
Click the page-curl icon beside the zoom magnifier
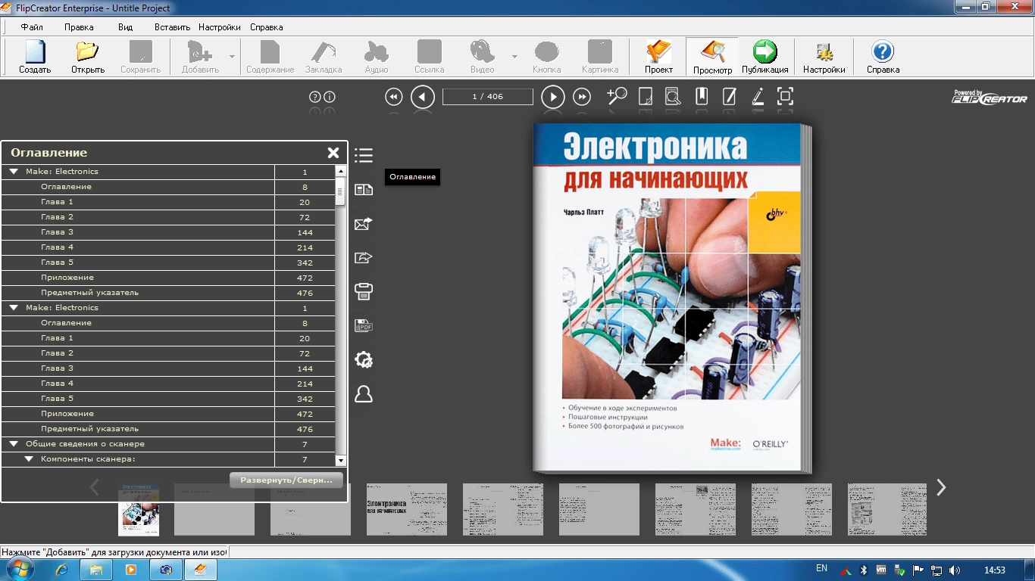(646, 96)
